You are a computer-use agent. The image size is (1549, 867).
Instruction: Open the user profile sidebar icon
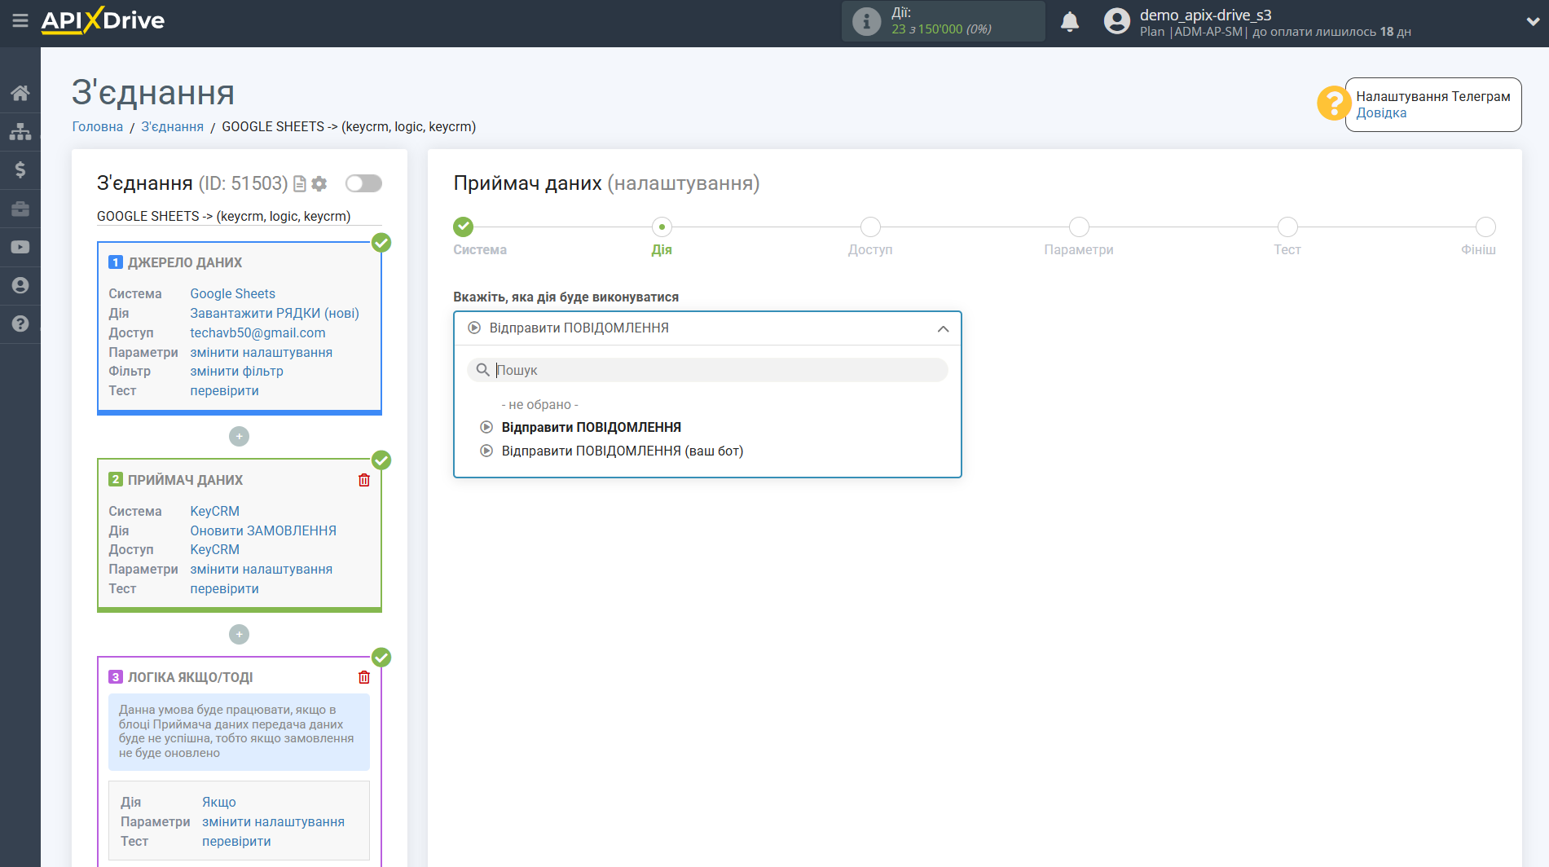click(20, 285)
